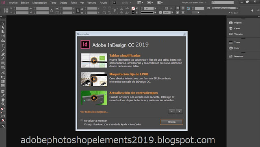
Task: Expand the opacity 100% slider arrow
Action: click(x=172, y=13)
